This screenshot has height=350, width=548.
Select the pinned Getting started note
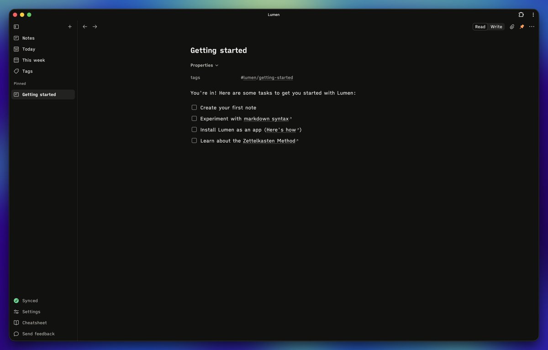pos(43,94)
